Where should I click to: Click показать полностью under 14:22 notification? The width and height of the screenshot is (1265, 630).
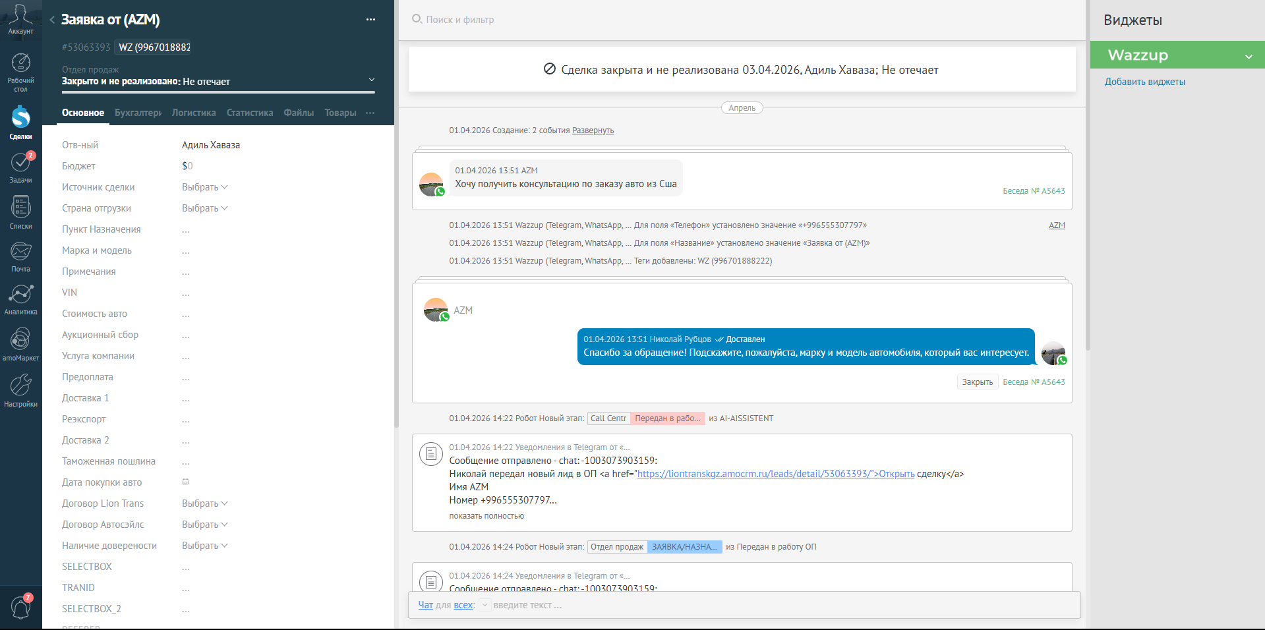(486, 516)
